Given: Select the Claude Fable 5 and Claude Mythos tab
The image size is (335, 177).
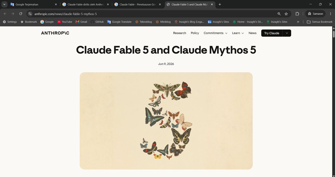Looking at the screenshot, I should (190, 4).
